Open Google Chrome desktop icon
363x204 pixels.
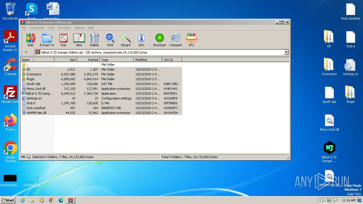10,152
